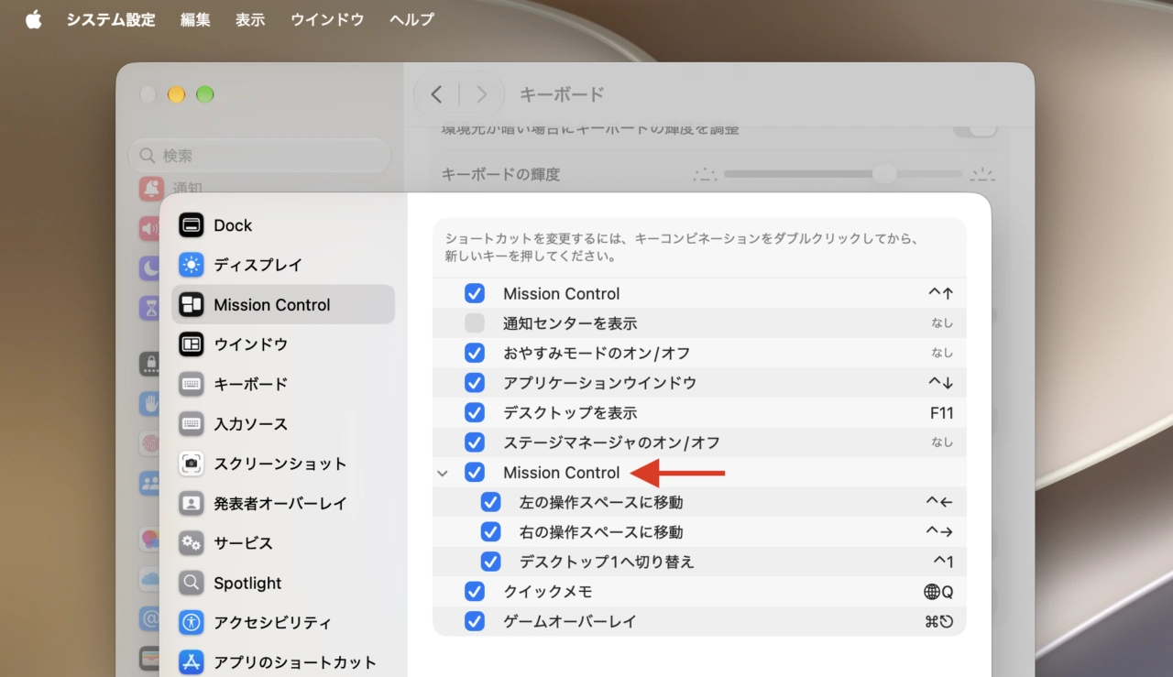
Task: Click the ディスプレイ sun icon
Action: coord(191,265)
